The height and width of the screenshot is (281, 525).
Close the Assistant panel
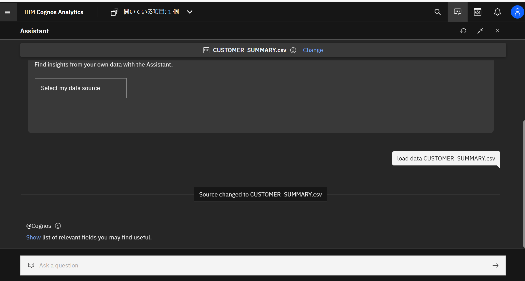coord(498,31)
